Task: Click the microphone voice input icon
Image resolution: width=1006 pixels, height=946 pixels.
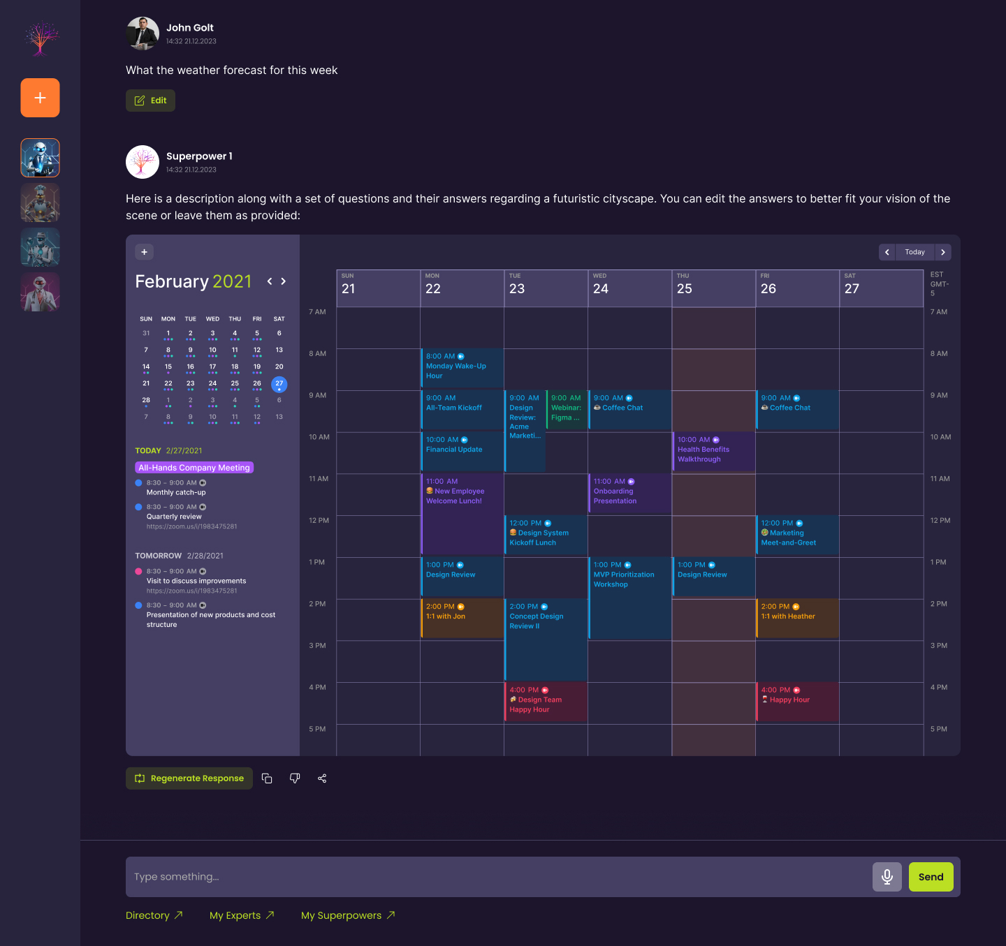Action: coord(887,877)
